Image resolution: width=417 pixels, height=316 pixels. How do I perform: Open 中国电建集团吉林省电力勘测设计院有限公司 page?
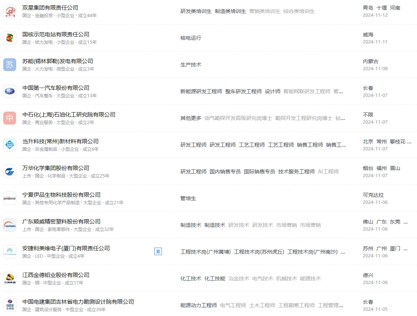point(78,302)
